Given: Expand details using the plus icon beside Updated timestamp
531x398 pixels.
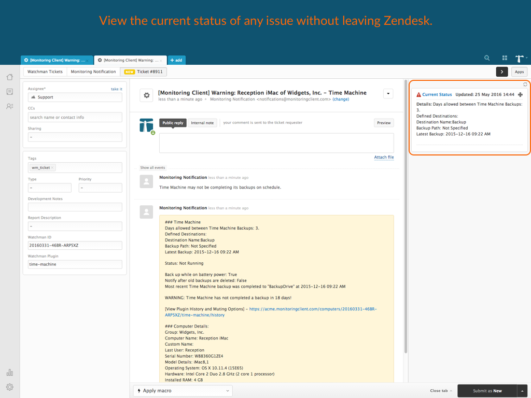Looking at the screenshot, I should 520,95.
